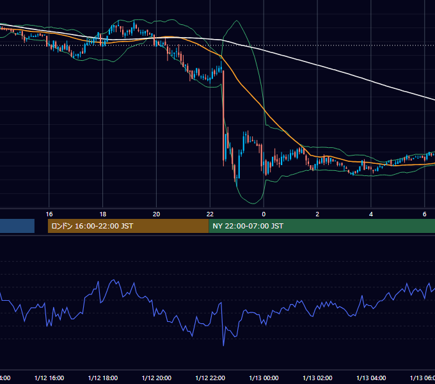Click the 1/12 18:00 time label
435x384 pixels.
(103, 378)
